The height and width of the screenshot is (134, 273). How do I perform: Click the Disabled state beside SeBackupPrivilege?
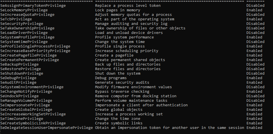[255, 64]
